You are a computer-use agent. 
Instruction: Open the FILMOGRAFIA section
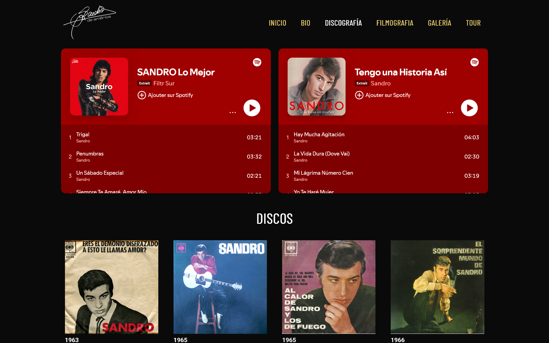tap(395, 23)
